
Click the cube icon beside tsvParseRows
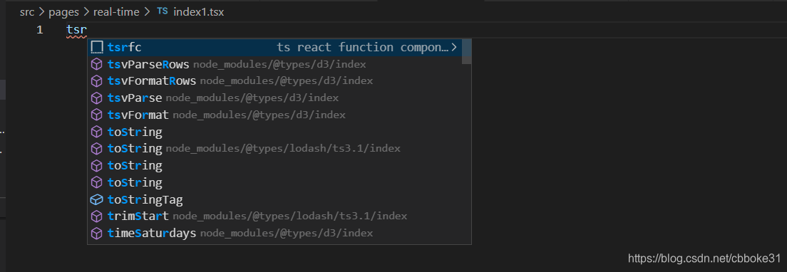(97, 65)
